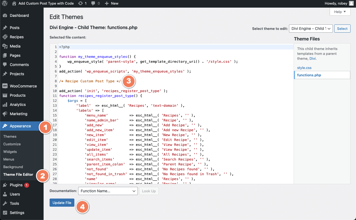This screenshot has height=220, width=356.
Task: Open the style.css theme file
Action: click(x=304, y=68)
